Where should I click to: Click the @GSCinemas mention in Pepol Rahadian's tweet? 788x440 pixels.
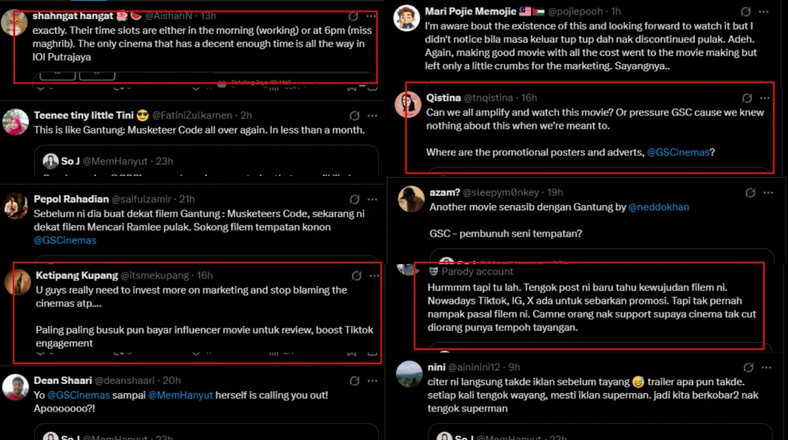point(65,241)
